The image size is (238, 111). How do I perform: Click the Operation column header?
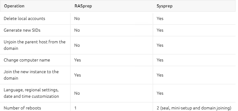14,6
